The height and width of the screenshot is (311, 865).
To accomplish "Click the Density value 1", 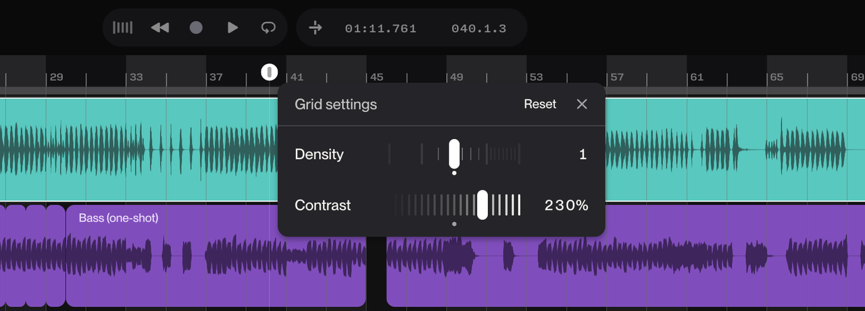I will [583, 154].
